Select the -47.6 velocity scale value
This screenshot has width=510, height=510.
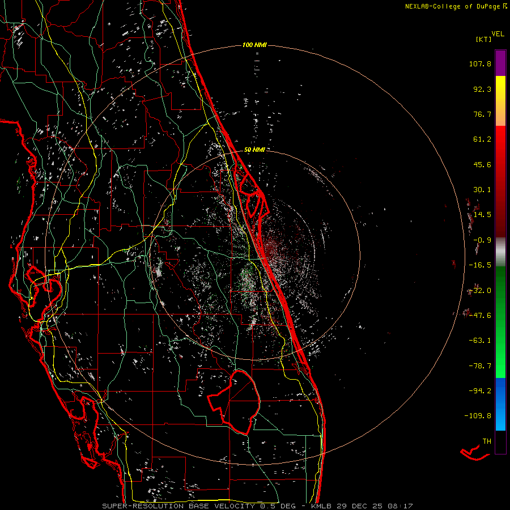480,316
